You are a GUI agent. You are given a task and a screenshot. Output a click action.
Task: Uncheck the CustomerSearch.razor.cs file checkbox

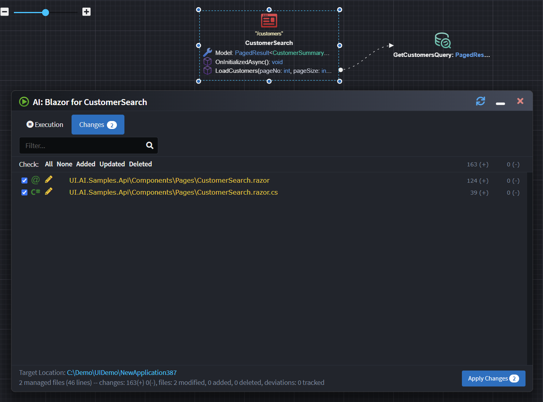[24, 192]
